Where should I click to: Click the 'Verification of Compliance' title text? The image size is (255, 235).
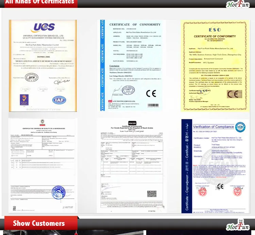[x=214, y=127]
